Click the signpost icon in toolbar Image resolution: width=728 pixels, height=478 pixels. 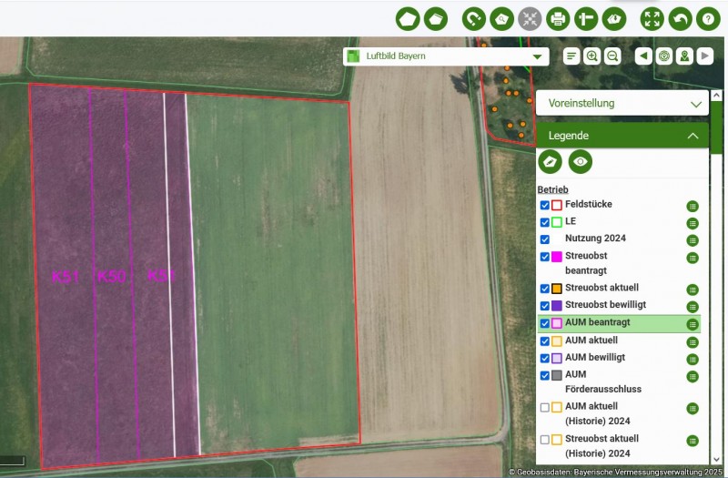[x=586, y=18]
